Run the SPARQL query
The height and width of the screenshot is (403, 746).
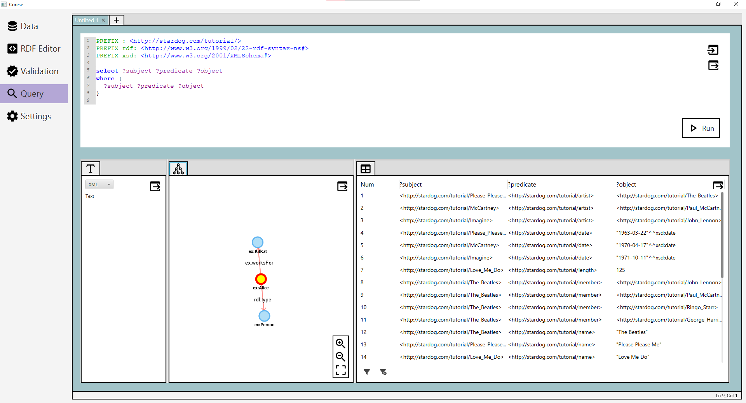(x=701, y=128)
